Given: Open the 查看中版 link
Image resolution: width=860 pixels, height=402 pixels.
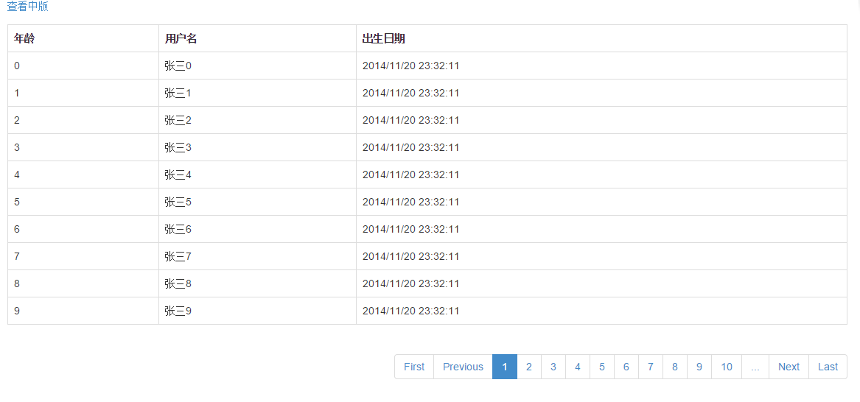Looking at the screenshot, I should pyautogui.click(x=27, y=7).
